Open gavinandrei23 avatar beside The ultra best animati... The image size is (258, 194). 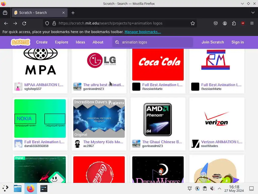[77, 87]
